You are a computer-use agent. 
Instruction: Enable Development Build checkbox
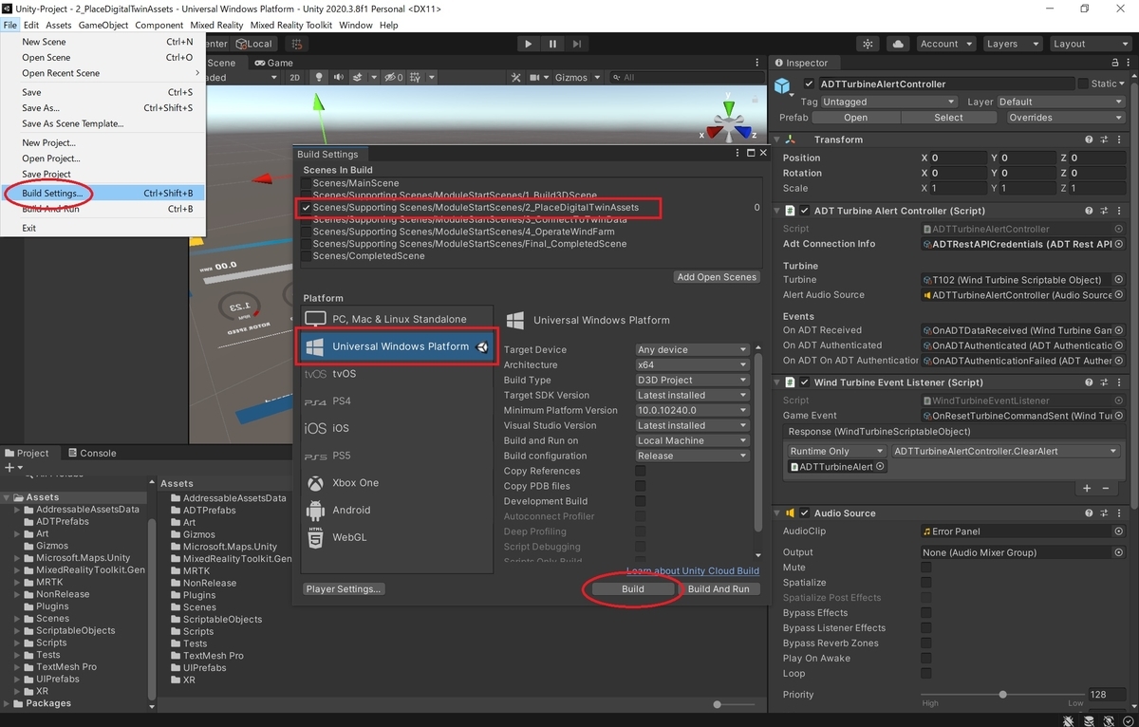pos(641,501)
